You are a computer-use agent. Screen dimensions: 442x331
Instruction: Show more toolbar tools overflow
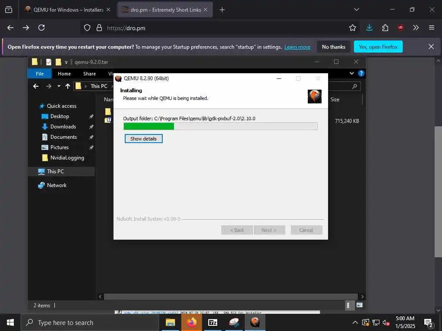click(416, 28)
